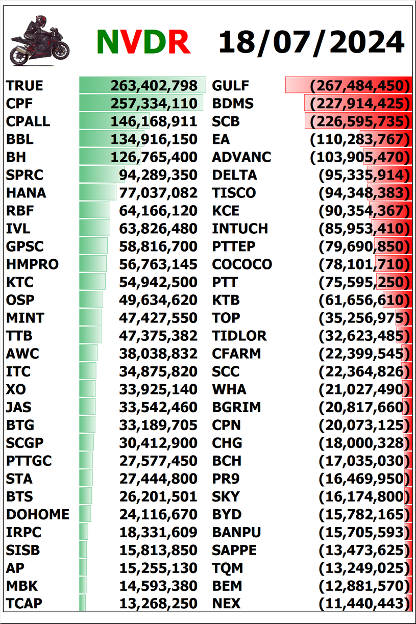Select the DOHOME ticker label
The width and height of the screenshot is (416, 624).
tap(38, 514)
